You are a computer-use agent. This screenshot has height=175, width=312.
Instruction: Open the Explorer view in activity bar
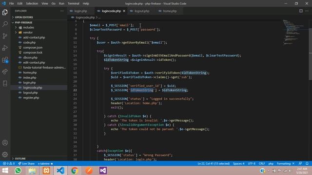pyautogui.click(x=5, y=12)
